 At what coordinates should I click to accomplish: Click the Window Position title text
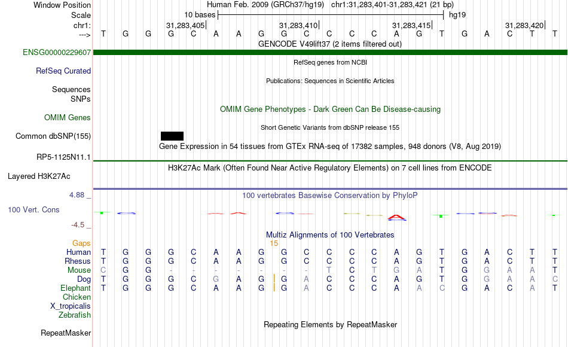62,5
